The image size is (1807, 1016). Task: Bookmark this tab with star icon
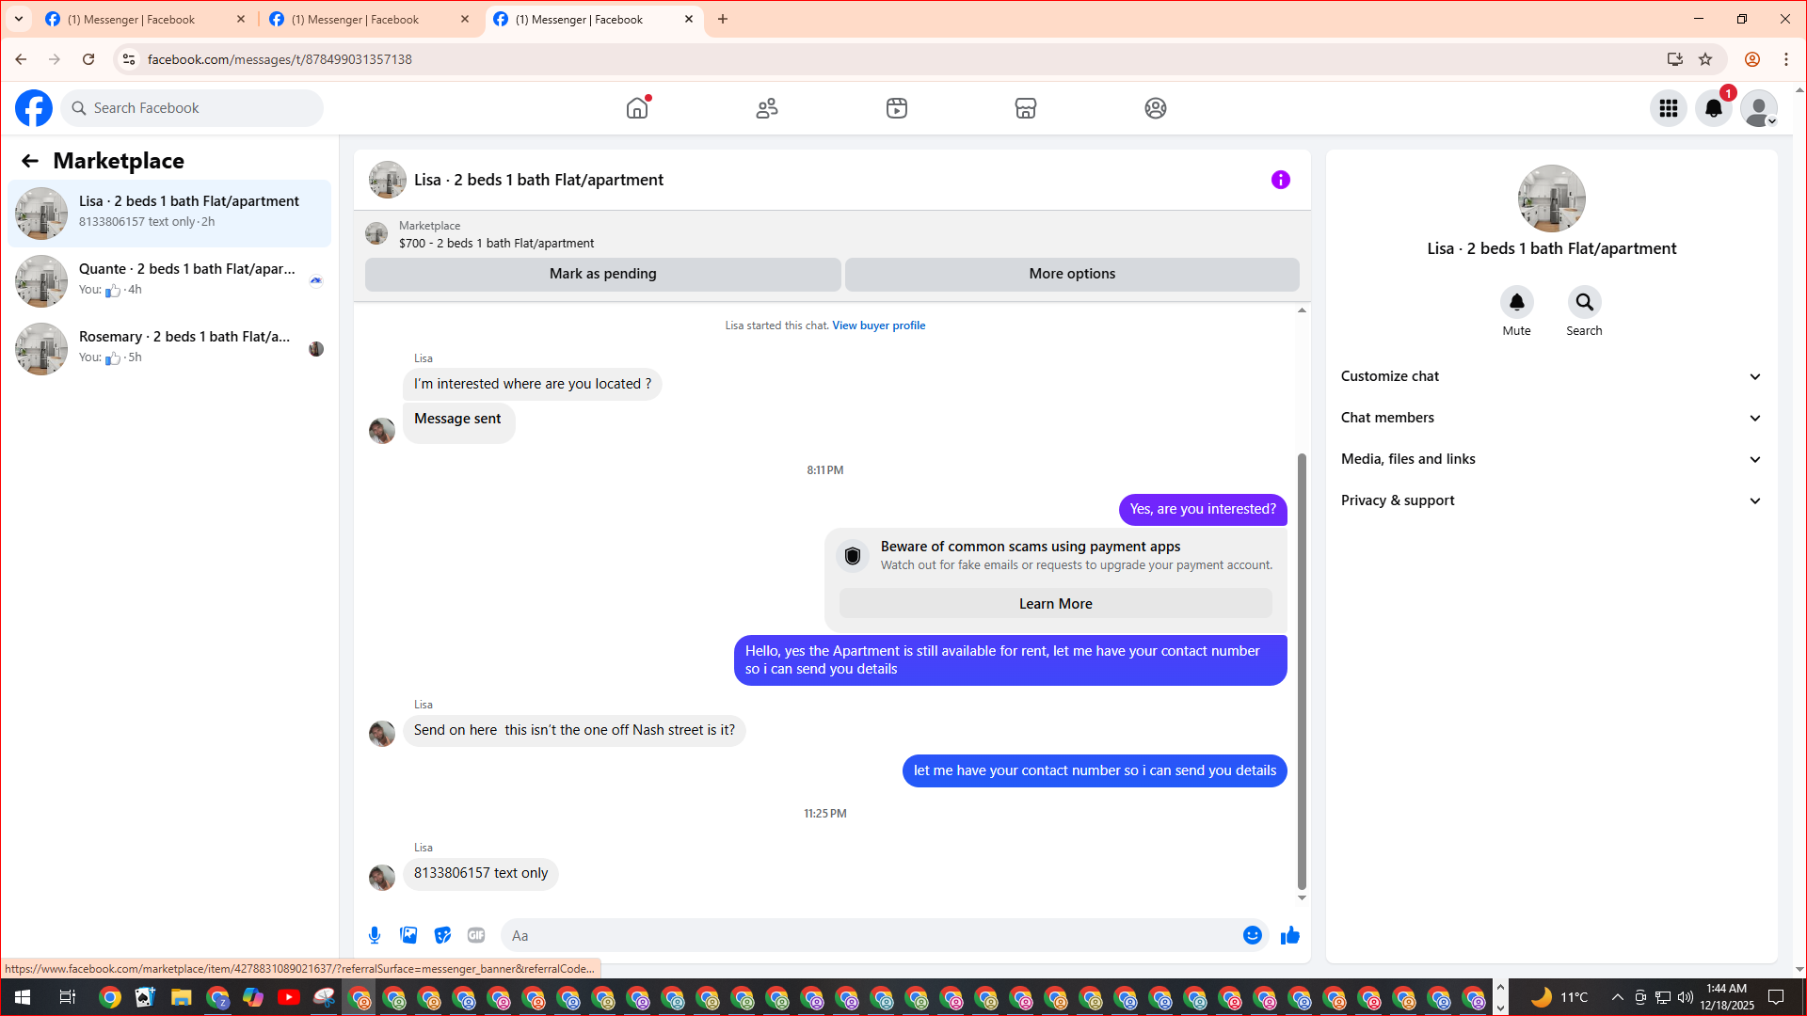(x=1705, y=59)
